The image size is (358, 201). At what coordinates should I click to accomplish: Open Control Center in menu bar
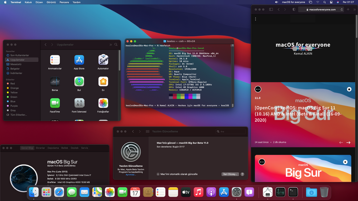pyautogui.click(x=331, y=2)
